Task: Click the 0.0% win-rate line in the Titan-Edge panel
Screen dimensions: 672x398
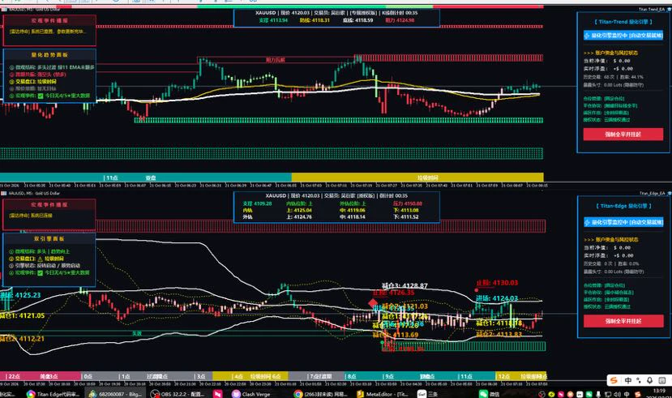Action: tap(611, 264)
